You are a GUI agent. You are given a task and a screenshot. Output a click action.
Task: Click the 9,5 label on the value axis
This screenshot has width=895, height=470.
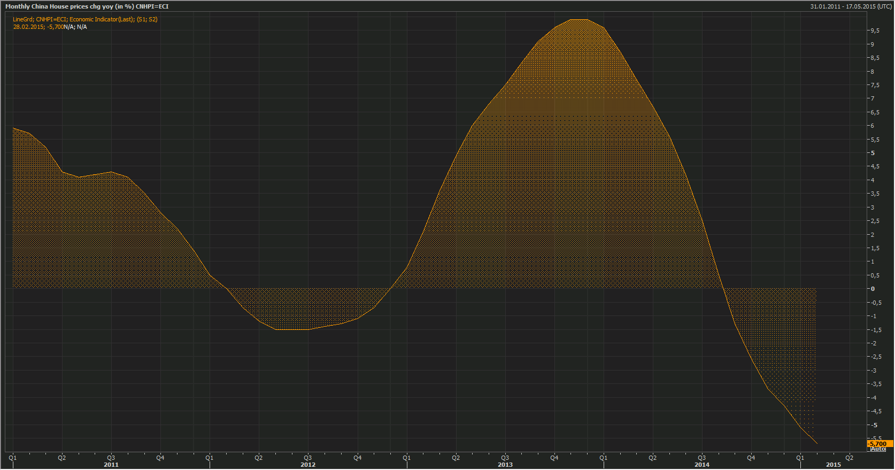pos(875,30)
